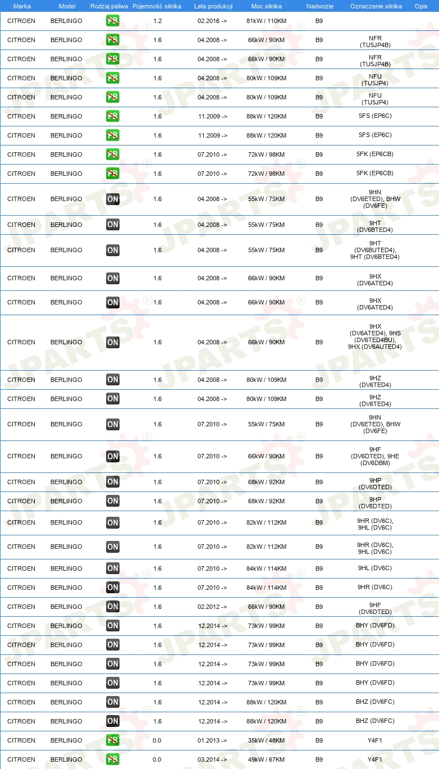Select the engine code listing 9HT (DV6BUTED4)
Image resolution: width=439 pixels, height=769 pixels.
click(x=375, y=250)
